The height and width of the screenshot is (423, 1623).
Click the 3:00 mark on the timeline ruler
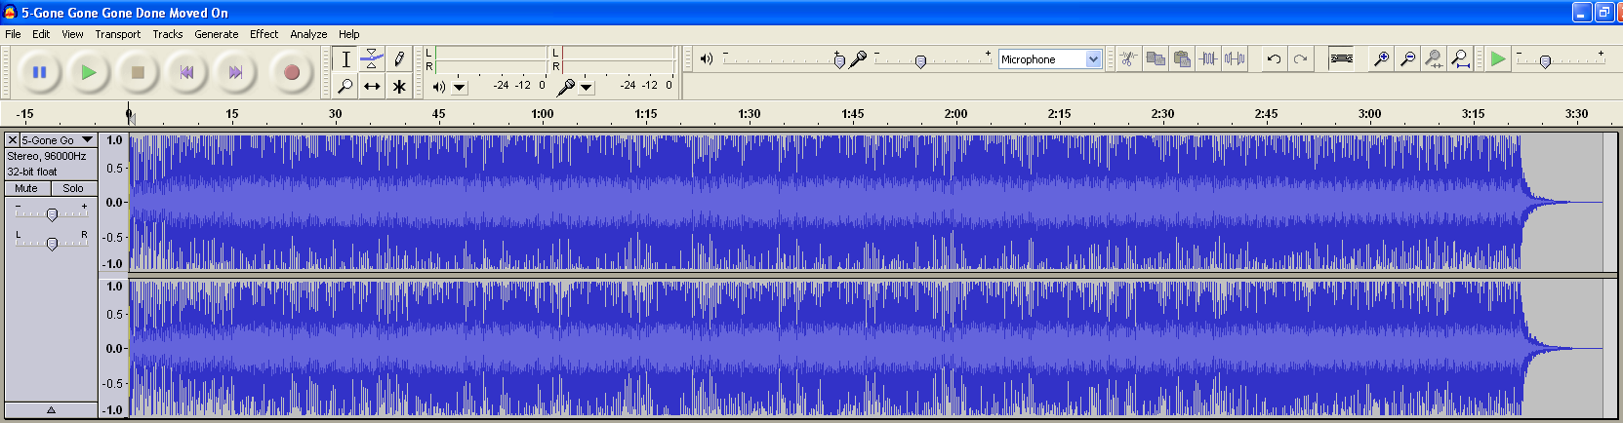[1370, 114]
